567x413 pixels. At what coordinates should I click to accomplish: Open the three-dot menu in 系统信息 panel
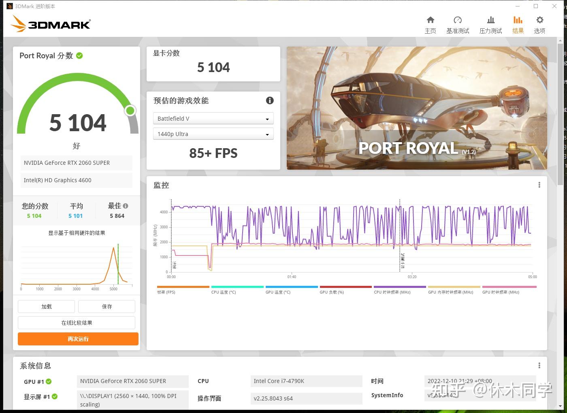point(539,366)
